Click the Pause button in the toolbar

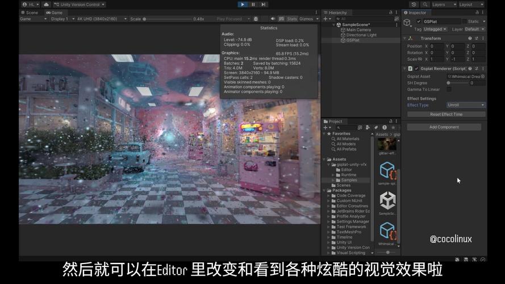tap(253, 5)
